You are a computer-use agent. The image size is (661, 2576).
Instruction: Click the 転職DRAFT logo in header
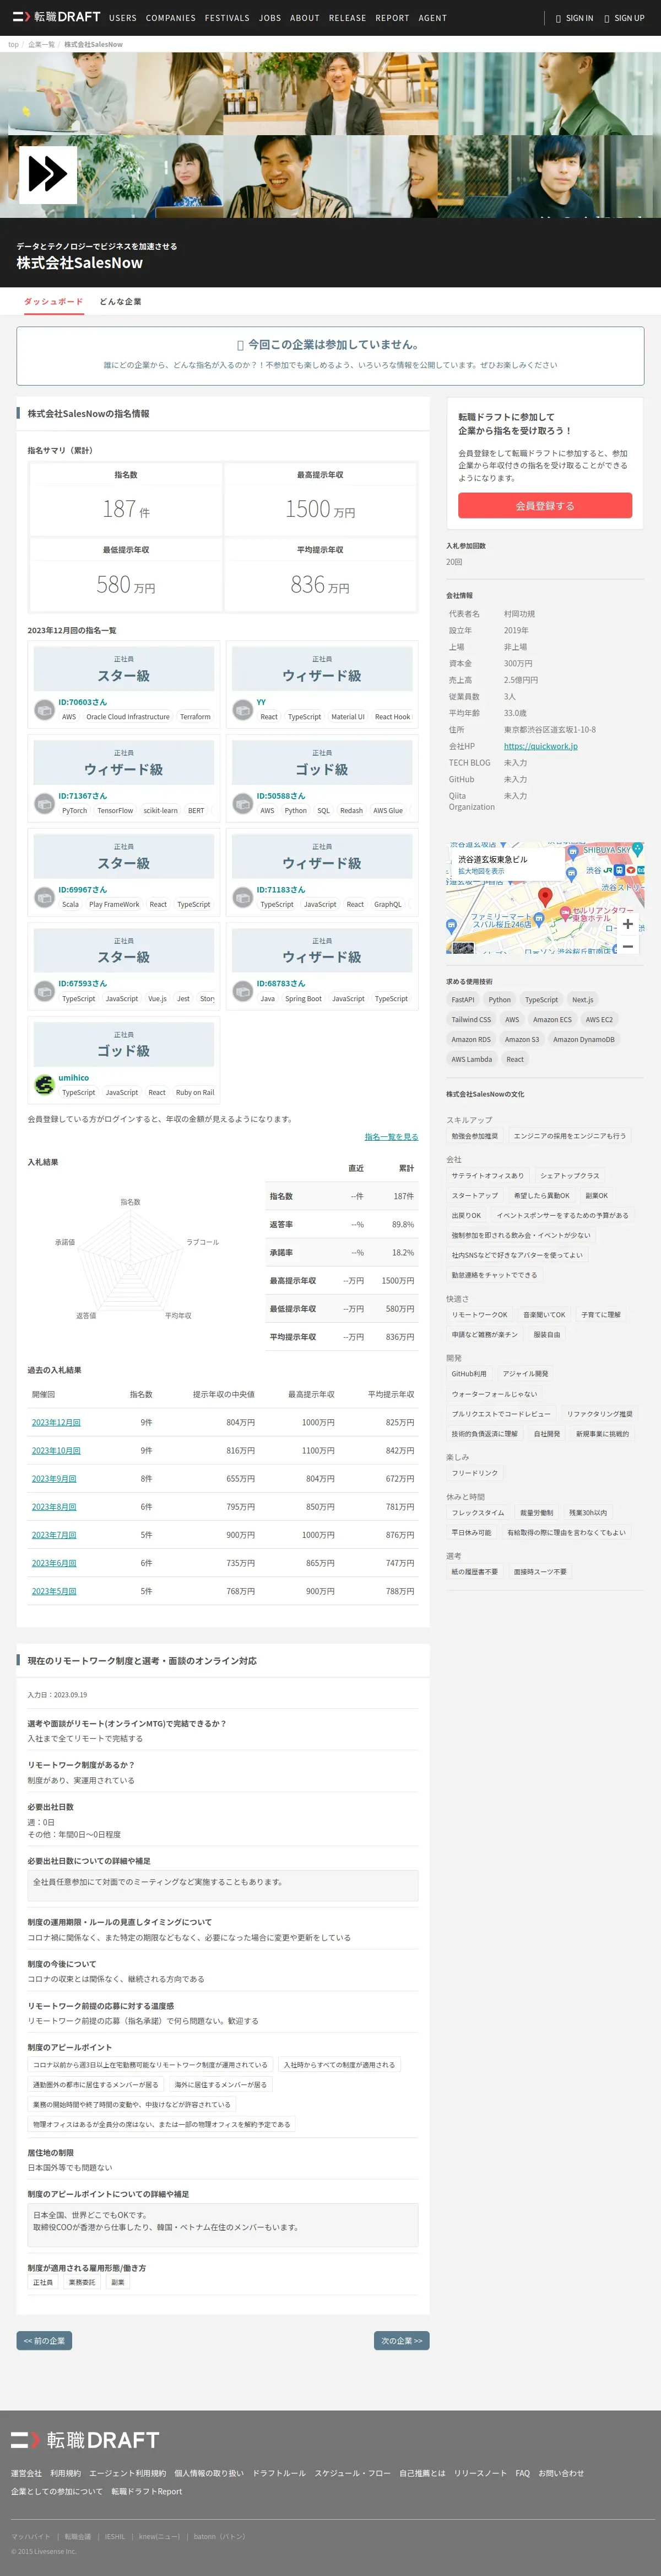56,17
